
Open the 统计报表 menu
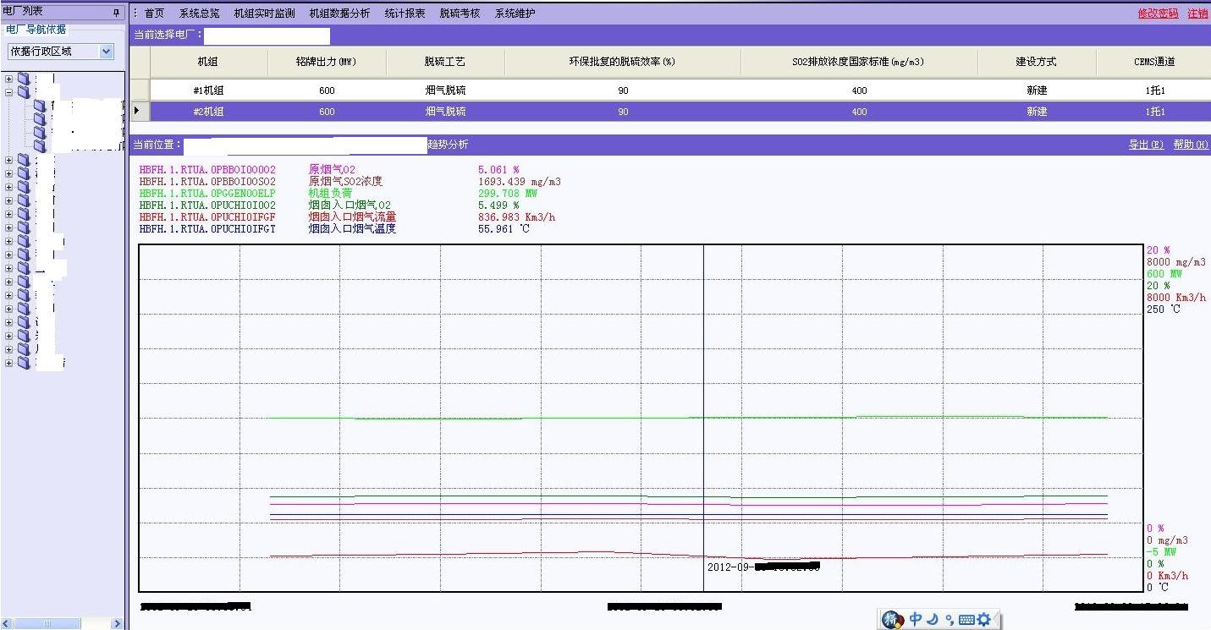click(405, 14)
